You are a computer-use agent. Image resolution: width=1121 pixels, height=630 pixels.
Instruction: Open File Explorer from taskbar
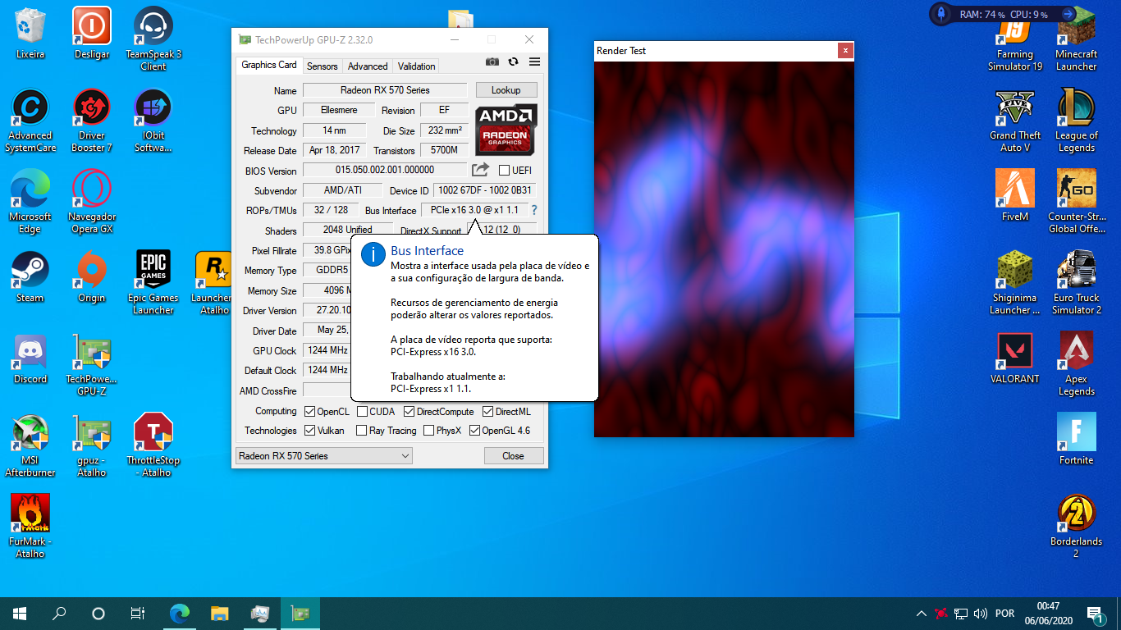click(219, 614)
